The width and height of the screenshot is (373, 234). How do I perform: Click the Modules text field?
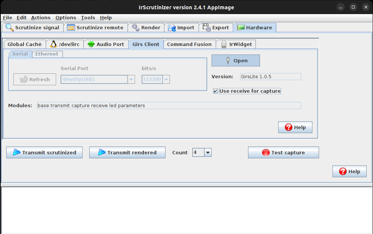(x=168, y=106)
